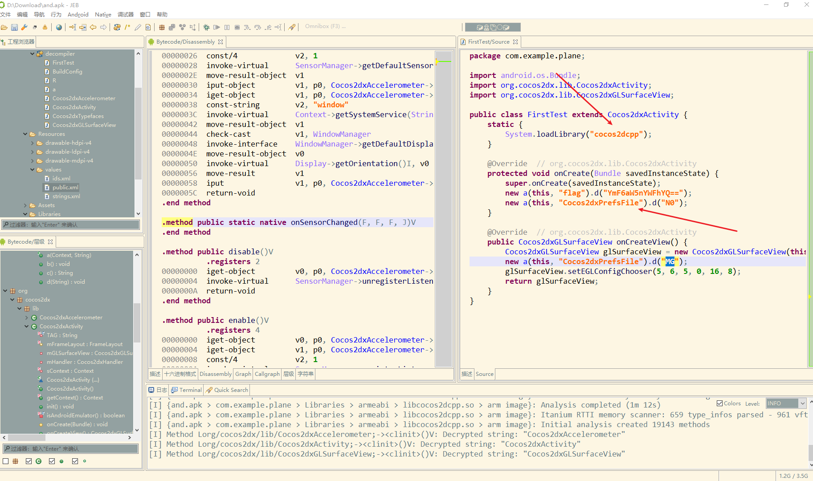
Task: Click the yellow warning notifications icon
Action: [x=45, y=27]
